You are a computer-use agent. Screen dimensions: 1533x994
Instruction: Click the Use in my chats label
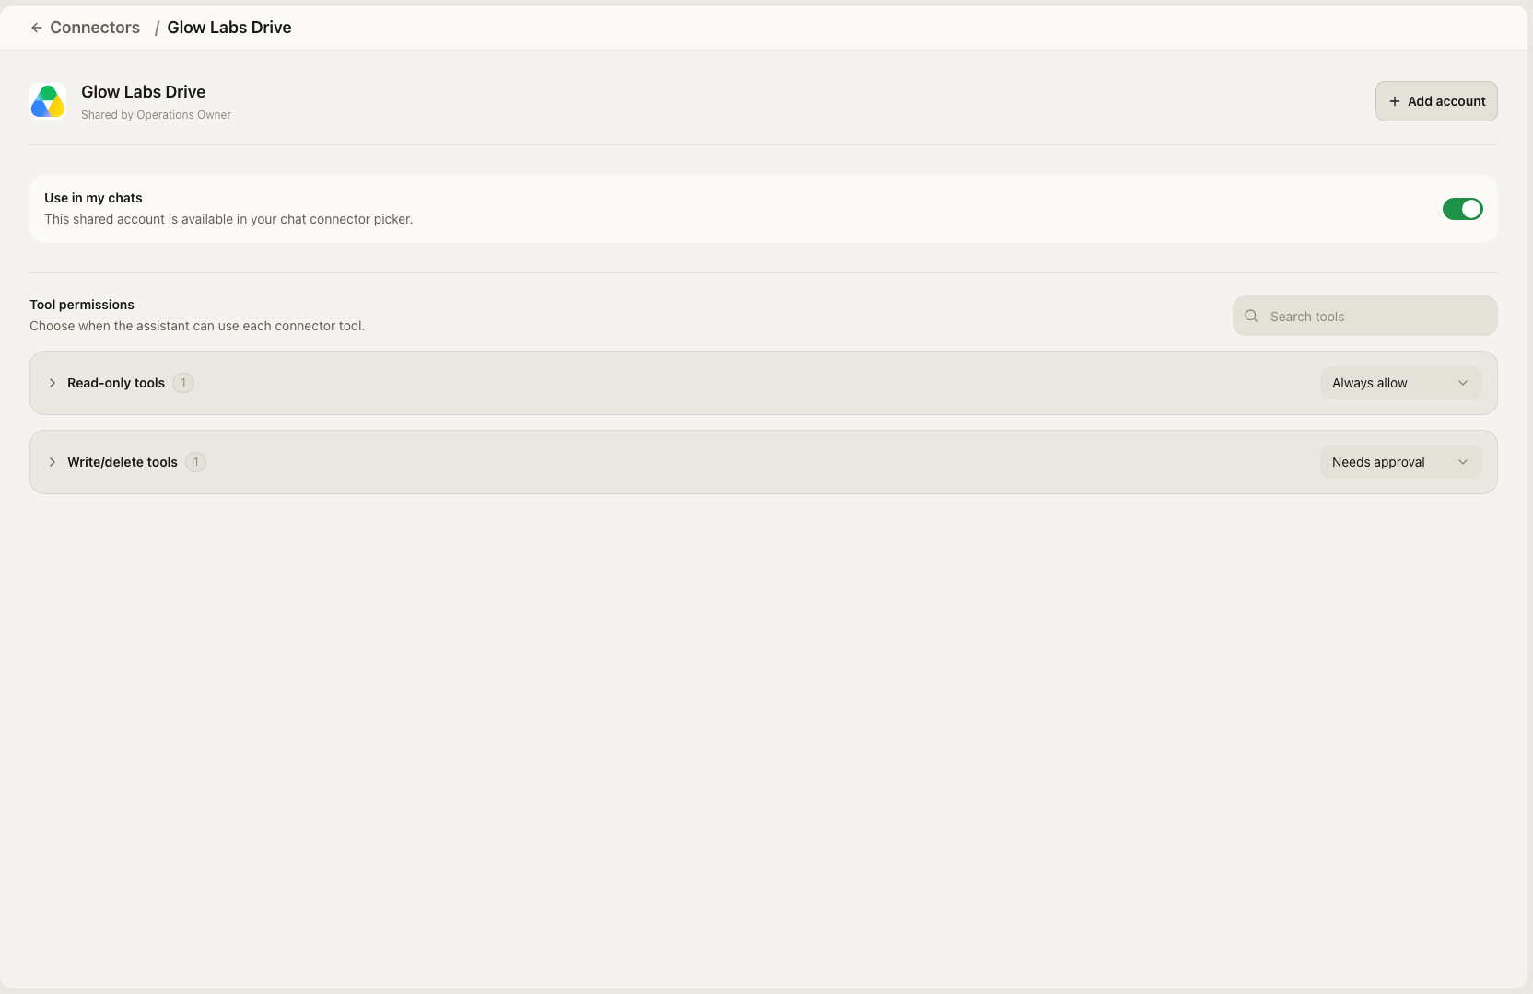[93, 198]
